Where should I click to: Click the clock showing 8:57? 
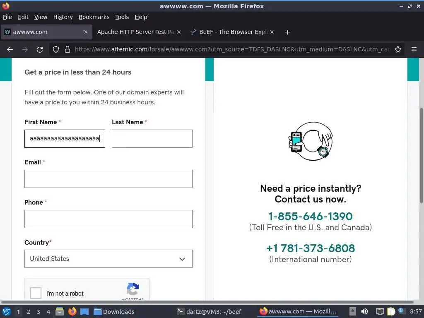point(416,311)
